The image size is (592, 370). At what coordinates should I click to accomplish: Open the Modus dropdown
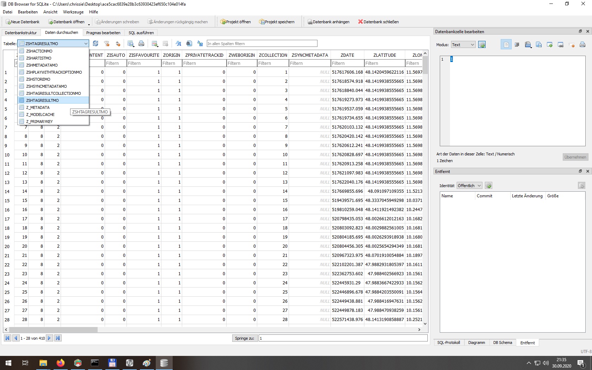point(463,45)
